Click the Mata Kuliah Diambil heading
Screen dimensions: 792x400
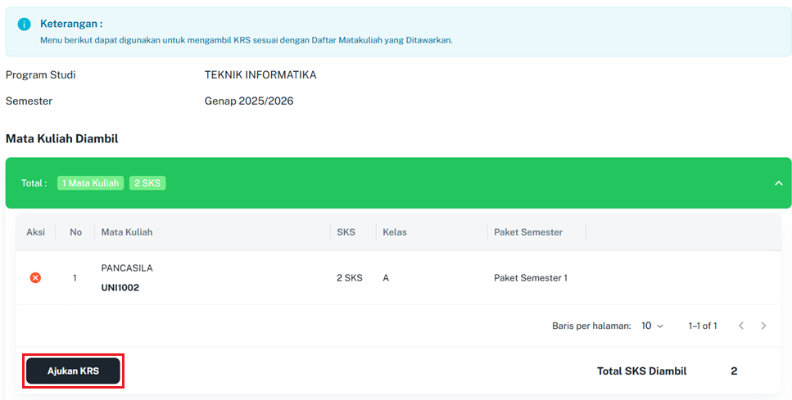61,139
